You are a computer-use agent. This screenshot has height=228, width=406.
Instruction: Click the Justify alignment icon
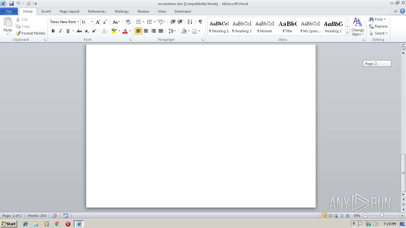pyautogui.click(x=161, y=31)
